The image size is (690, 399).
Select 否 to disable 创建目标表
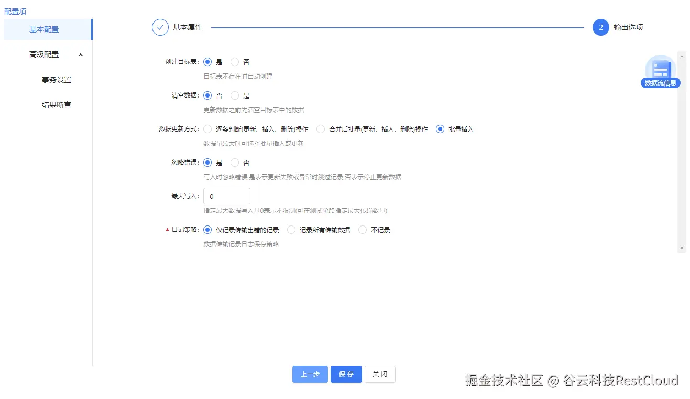coord(234,61)
